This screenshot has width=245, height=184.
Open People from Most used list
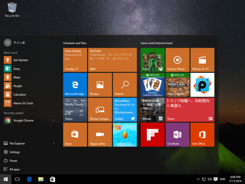29,86
